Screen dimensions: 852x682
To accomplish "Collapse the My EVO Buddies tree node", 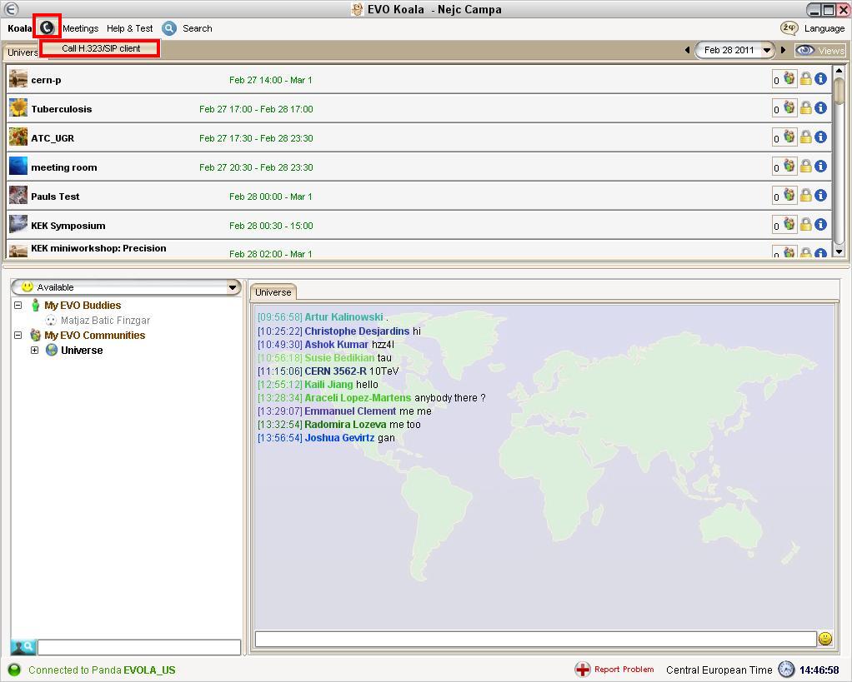I will pos(18,306).
